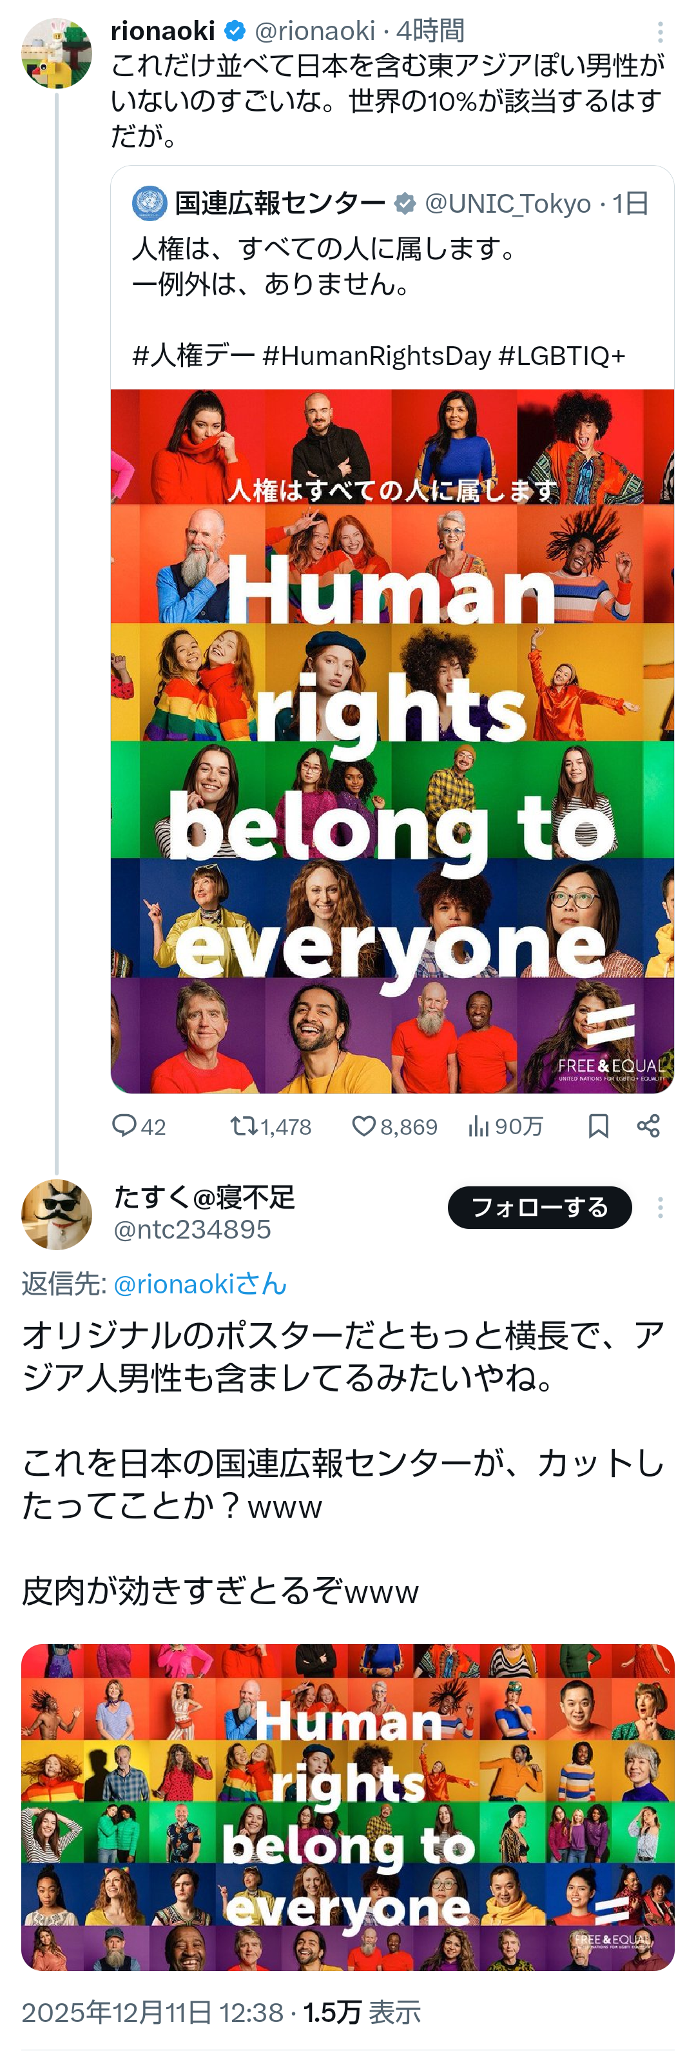696x2060 pixels.
Task: Click rionaoki's verified badge icon
Action: point(235,31)
